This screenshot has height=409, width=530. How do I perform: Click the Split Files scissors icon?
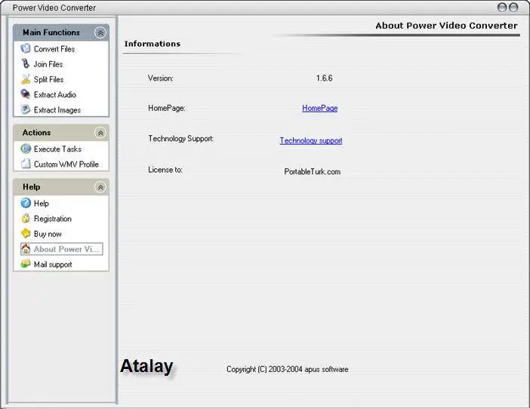click(26, 79)
